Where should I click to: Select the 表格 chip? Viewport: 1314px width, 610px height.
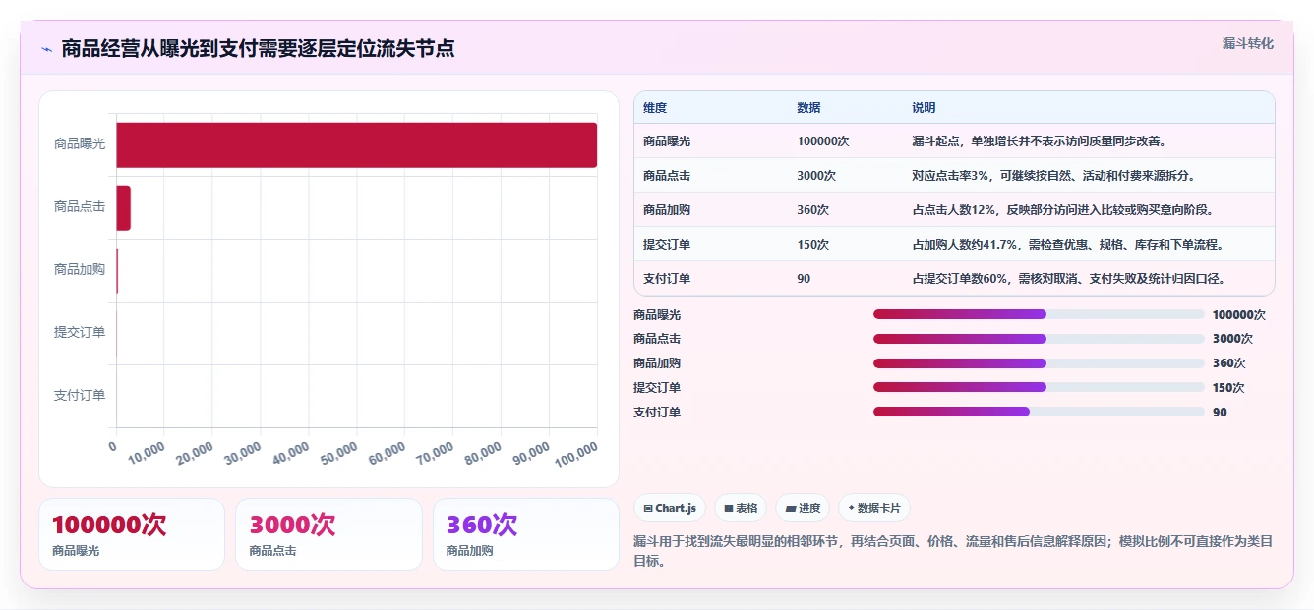click(741, 508)
